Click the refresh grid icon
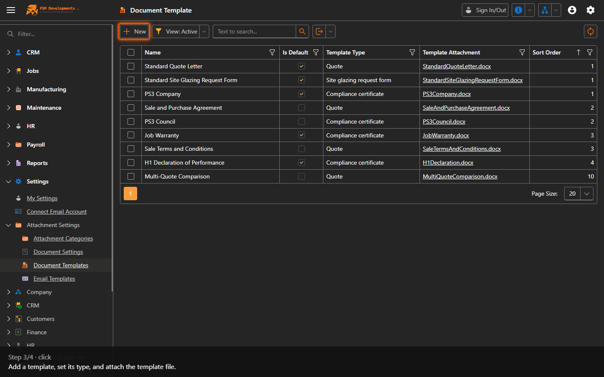This screenshot has width=604, height=377. (590, 31)
